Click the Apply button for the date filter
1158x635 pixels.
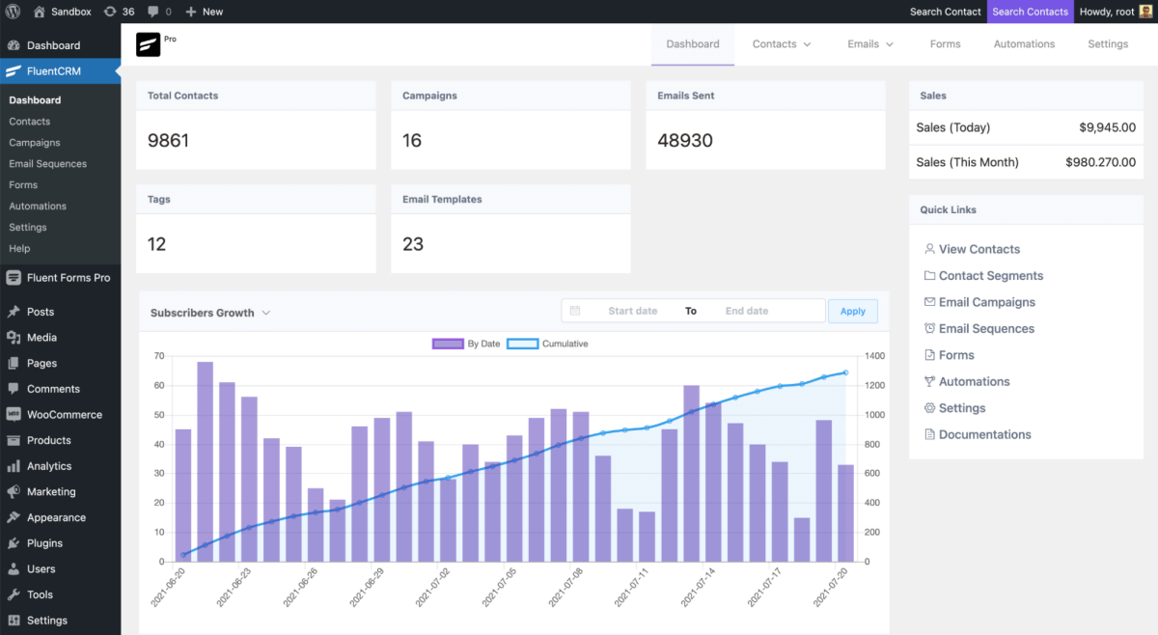852,310
